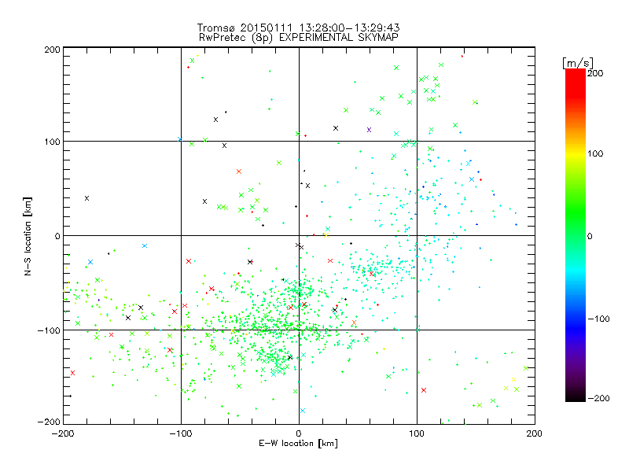
Task: Click the cyan X marker at the bottom edge
Action: point(303,411)
